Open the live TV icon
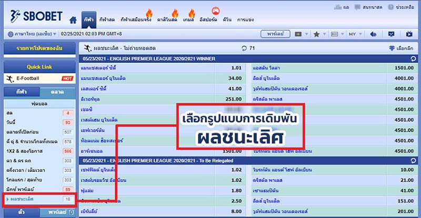This screenshot has height=218, width=421. pos(409,34)
